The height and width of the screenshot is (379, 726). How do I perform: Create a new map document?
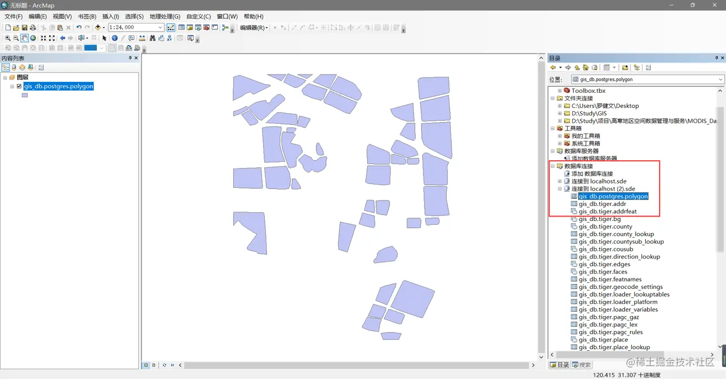[8, 28]
